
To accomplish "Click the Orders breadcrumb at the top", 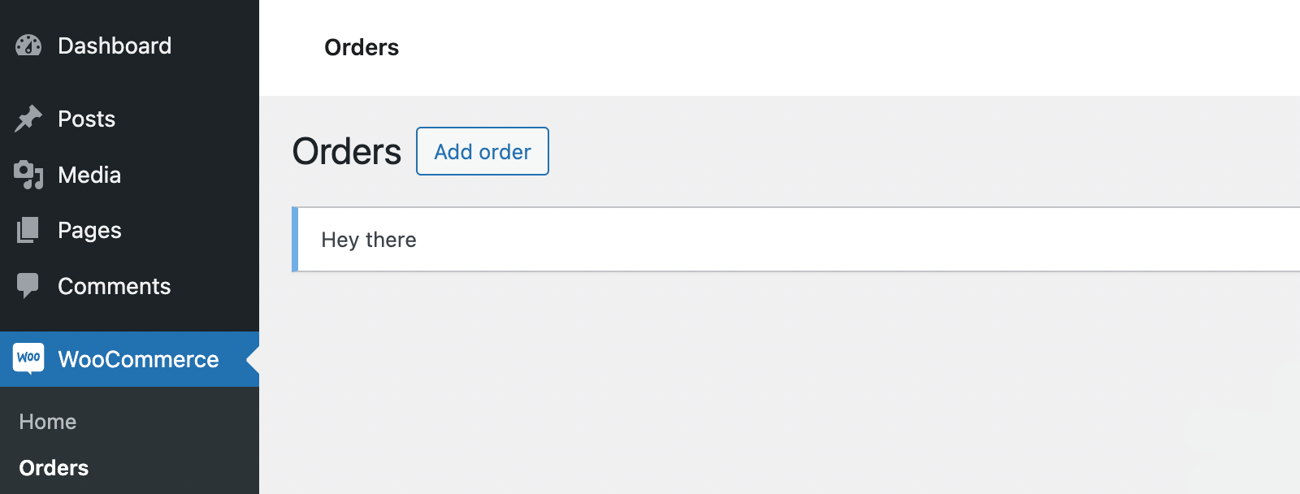I will click(x=361, y=47).
